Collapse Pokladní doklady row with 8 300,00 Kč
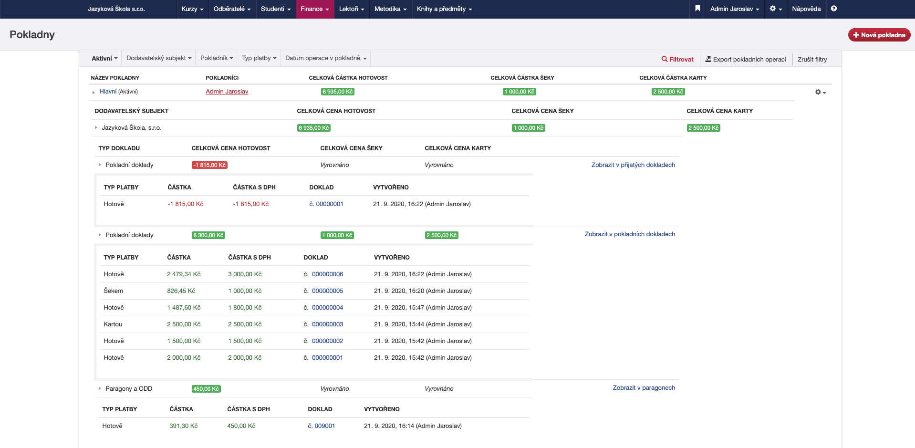Image resolution: width=915 pixels, height=448 pixels. tap(100, 235)
